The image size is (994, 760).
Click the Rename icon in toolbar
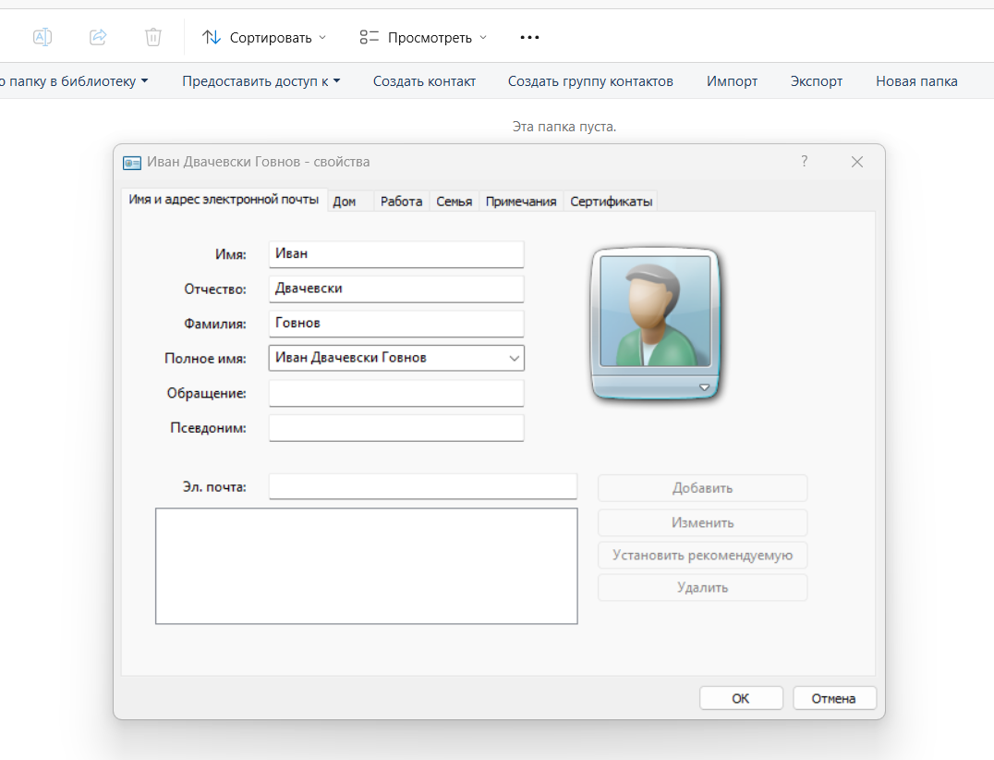click(42, 37)
